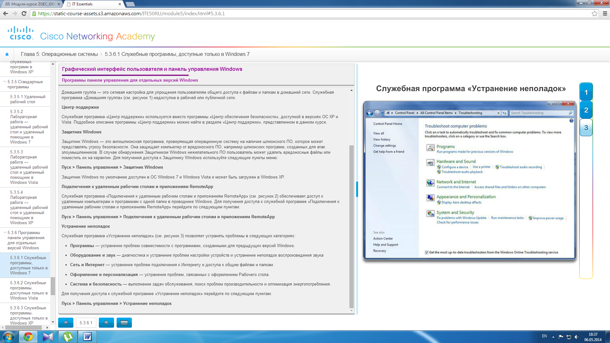
Task: Click the browser back arrow
Action: (x=5, y=13)
